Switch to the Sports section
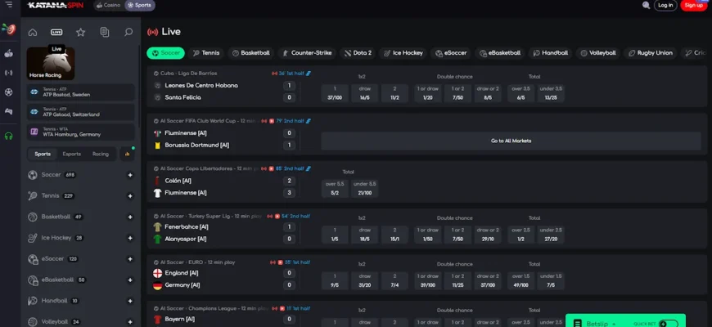 139,6
